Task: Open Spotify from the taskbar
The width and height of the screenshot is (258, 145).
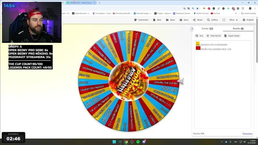Action: (138, 142)
